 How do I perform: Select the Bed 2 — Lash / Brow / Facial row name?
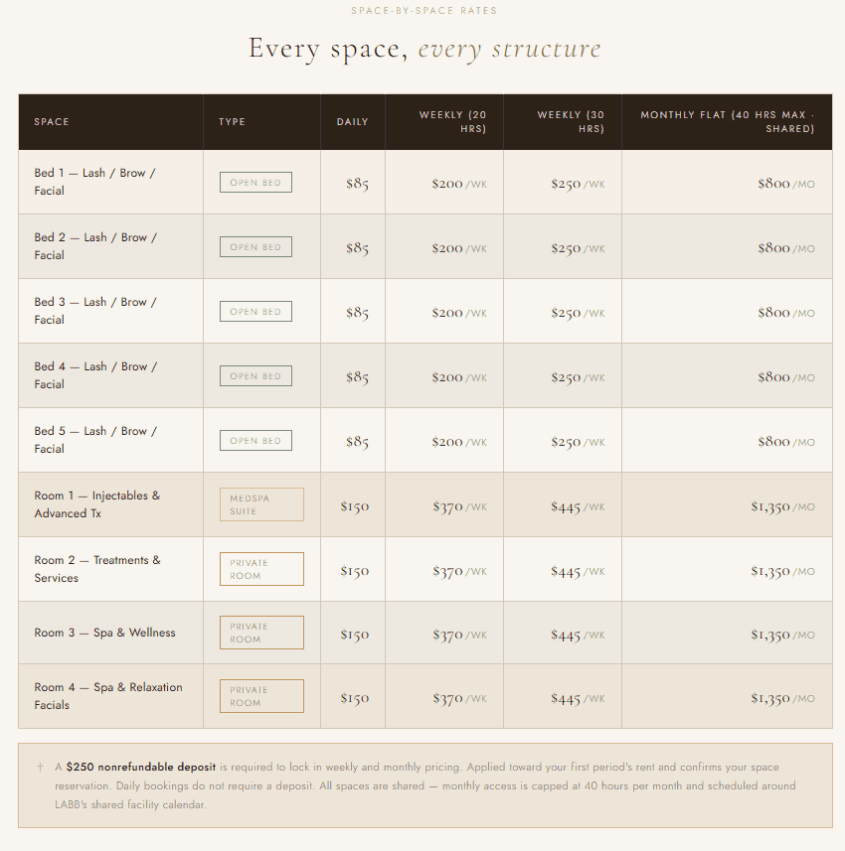(x=95, y=246)
